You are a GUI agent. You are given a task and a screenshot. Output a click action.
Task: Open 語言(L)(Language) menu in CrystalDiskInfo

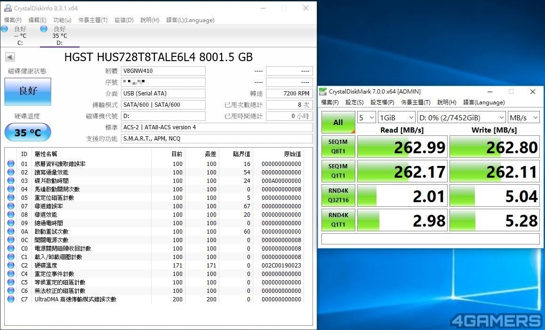tap(190, 20)
